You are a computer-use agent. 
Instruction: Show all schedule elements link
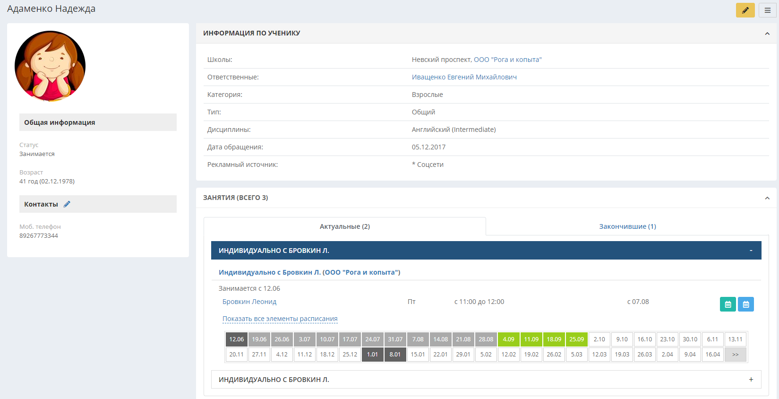280,319
